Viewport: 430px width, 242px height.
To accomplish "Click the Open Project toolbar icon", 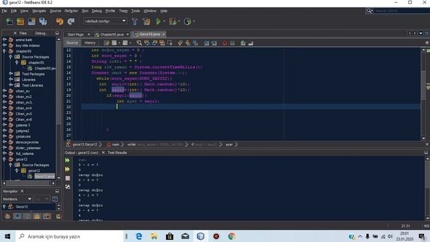I will point(32,22).
